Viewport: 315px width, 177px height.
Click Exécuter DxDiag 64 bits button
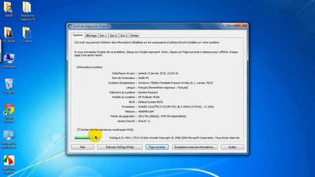pos(120,147)
